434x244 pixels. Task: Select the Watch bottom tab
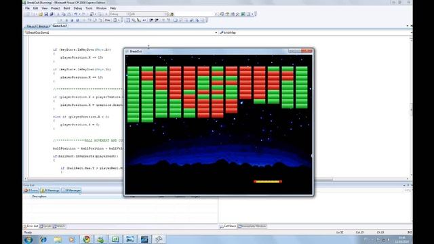tap(59, 226)
